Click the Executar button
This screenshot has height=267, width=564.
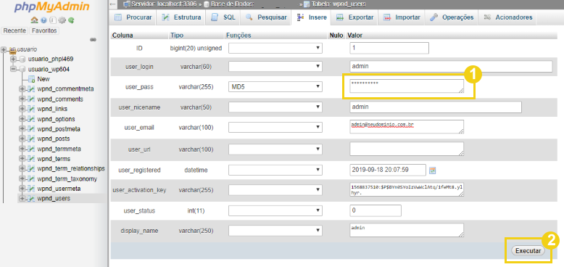(x=528, y=251)
